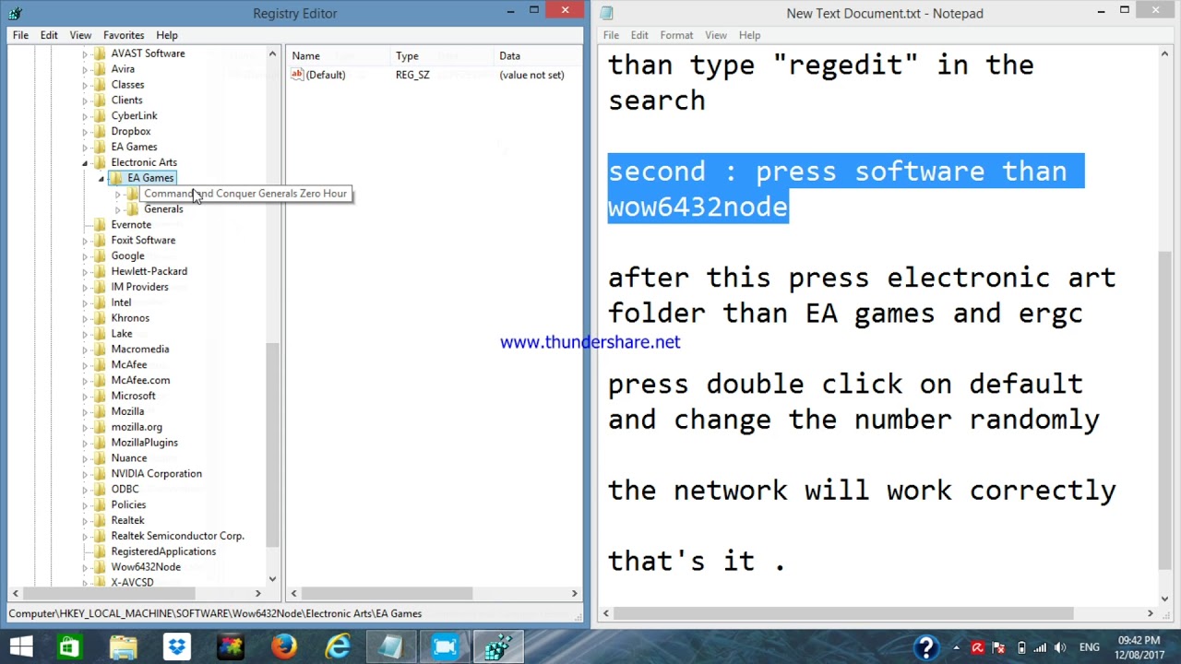
Task: Switch to the Registry Editor taskbar button
Action: (x=498, y=647)
